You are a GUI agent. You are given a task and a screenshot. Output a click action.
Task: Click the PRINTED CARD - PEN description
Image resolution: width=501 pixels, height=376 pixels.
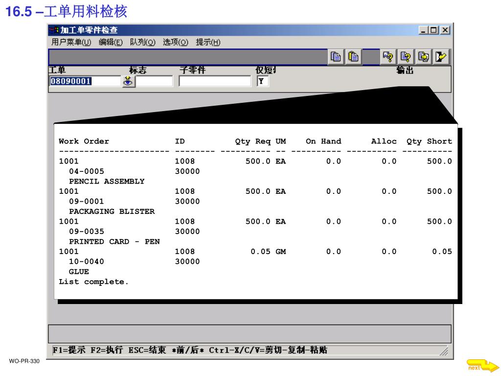(114, 241)
